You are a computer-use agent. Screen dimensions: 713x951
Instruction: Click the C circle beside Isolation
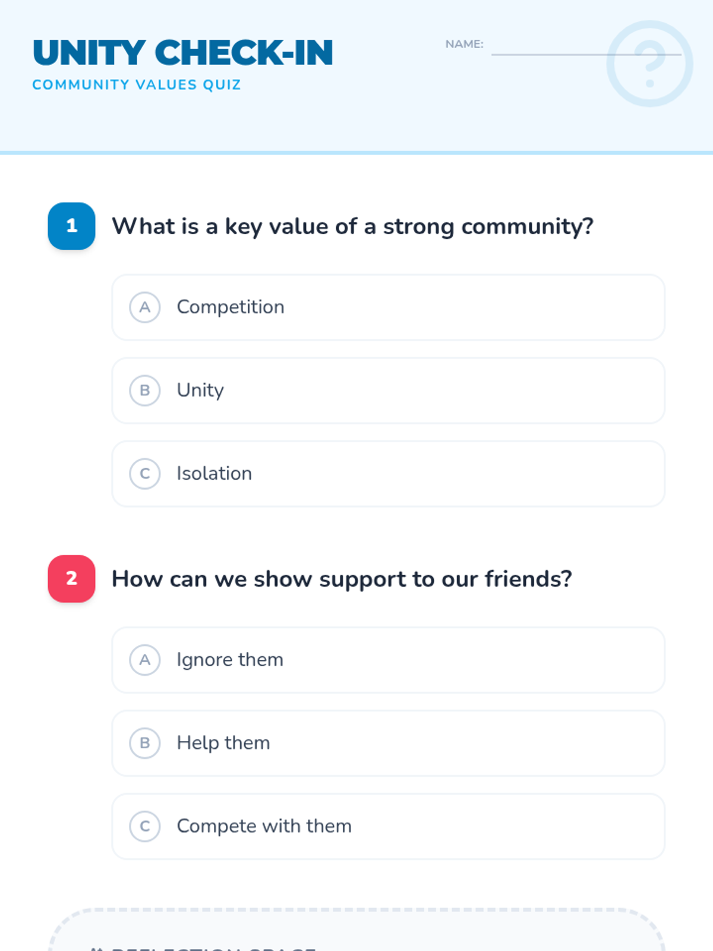(144, 474)
